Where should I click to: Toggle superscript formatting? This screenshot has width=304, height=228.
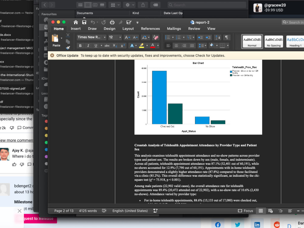(123, 46)
